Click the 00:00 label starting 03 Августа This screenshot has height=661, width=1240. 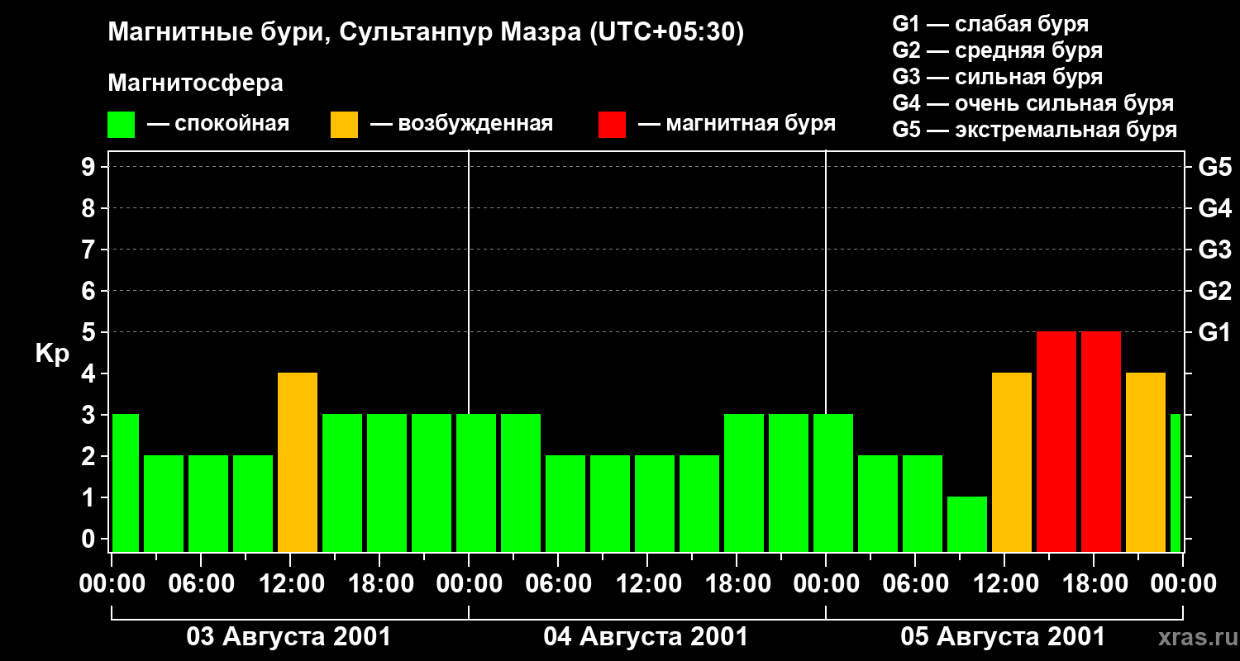point(112,584)
